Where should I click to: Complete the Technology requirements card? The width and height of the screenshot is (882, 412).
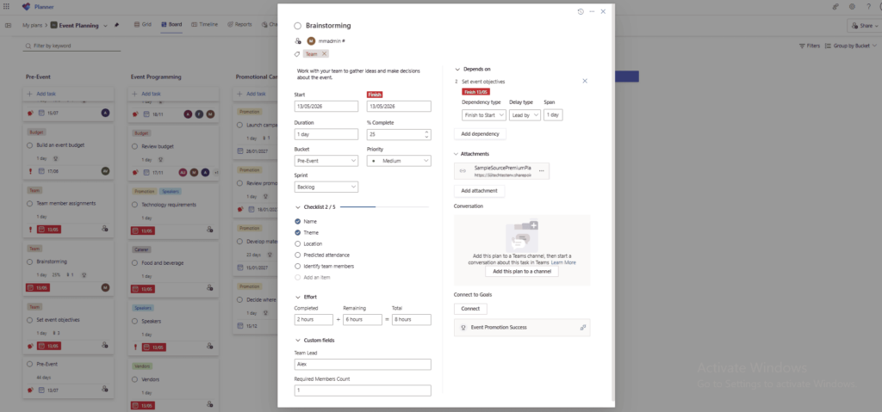(134, 205)
